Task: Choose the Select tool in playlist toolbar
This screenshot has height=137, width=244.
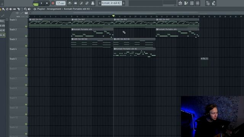Action: [x=22, y=9]
